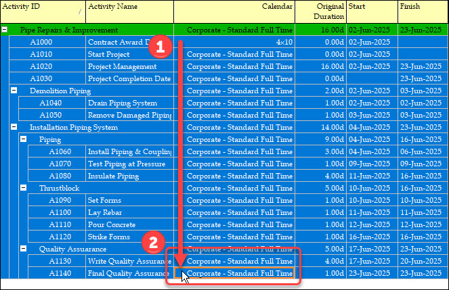The image size is (449, 290).
Task: Click the red step 2 marker
Action: [154, 241]
